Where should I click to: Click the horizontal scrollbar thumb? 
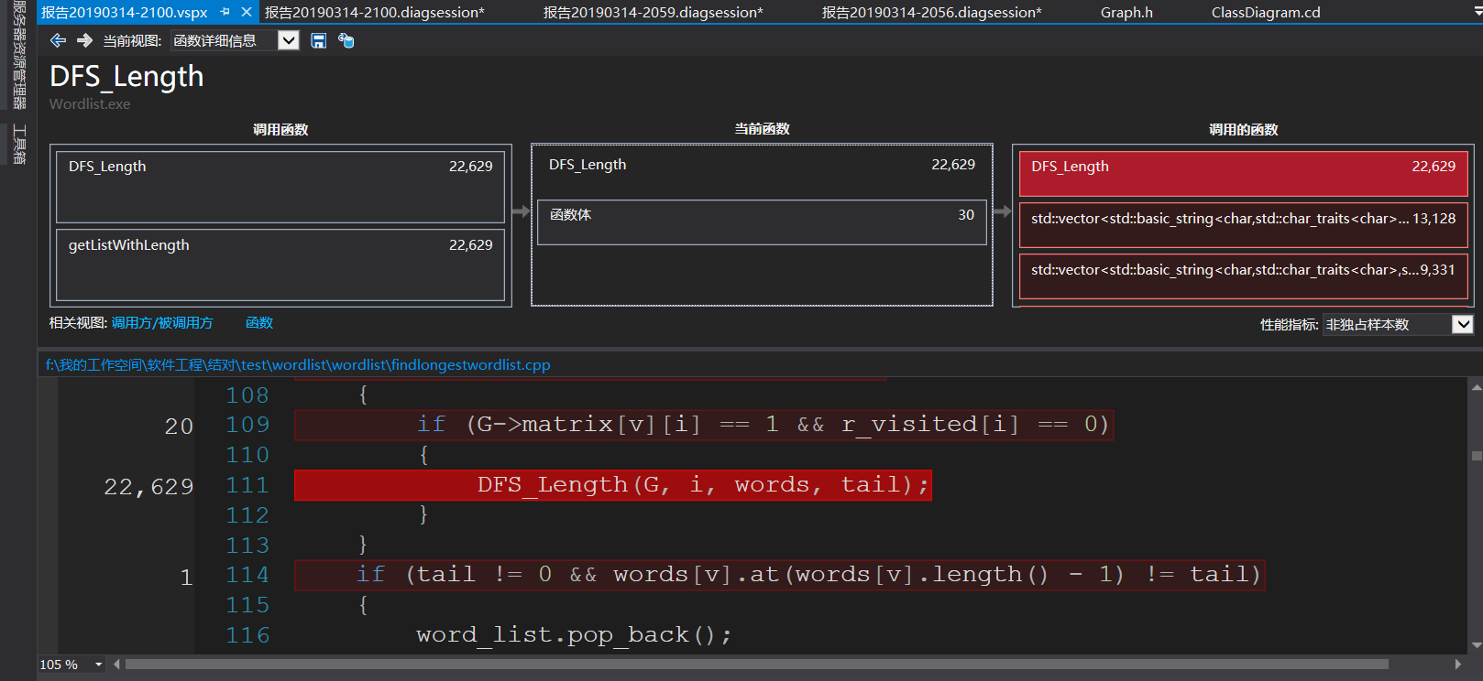(756, 665)
